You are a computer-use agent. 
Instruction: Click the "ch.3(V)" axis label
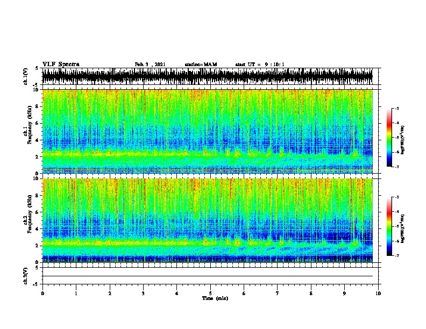(25, 276)
